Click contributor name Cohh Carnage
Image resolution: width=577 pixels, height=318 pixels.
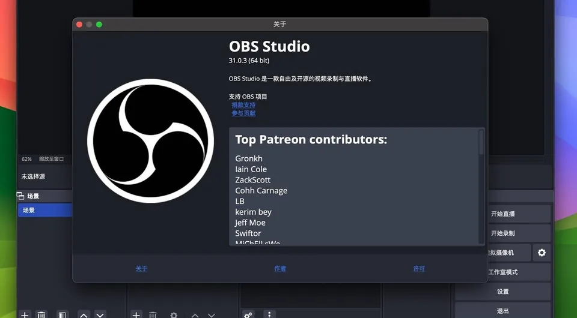pyautogui.click(x=261, y=191)
